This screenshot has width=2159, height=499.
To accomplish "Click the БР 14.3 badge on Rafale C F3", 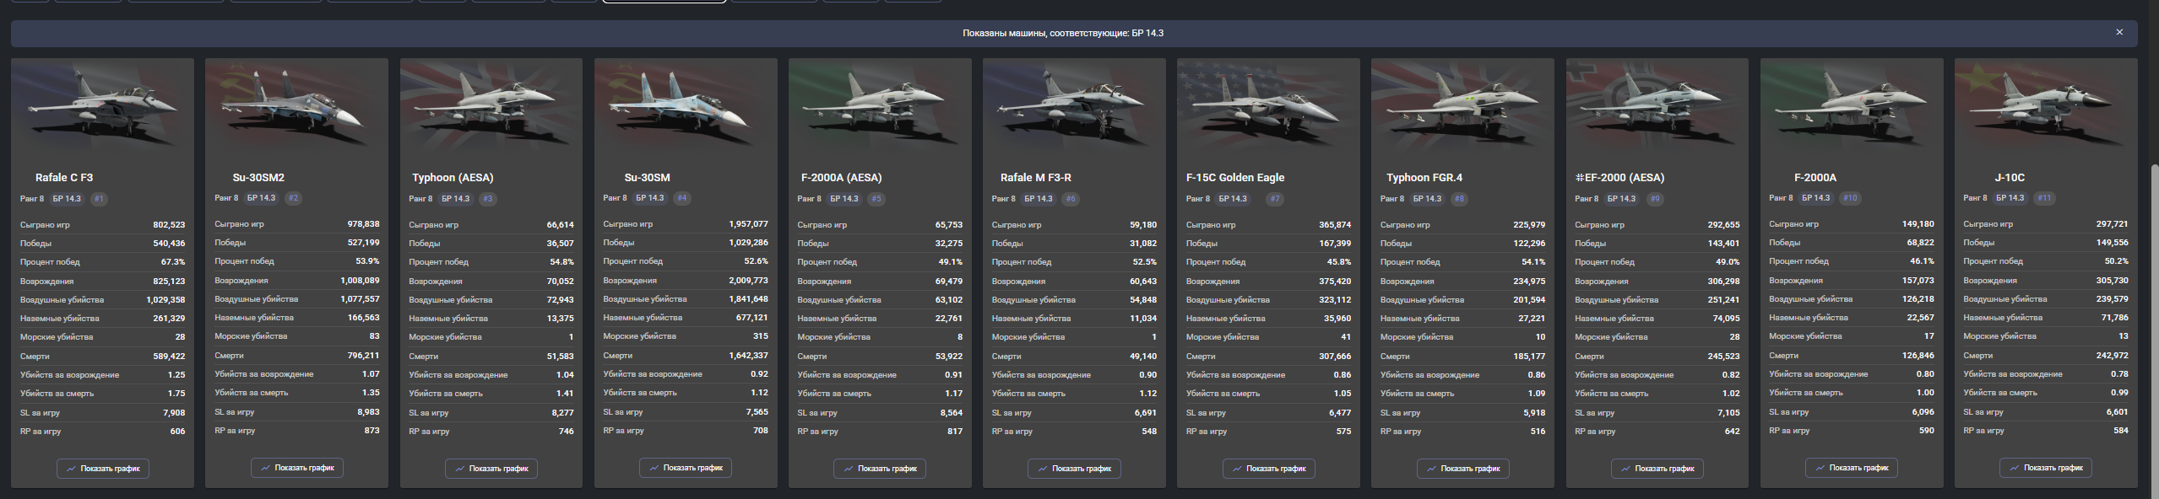I will tap(67, 199).
